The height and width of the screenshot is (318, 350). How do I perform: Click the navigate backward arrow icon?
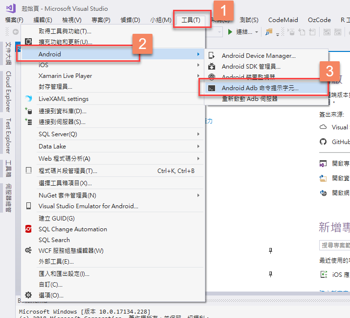click(16, 32)
